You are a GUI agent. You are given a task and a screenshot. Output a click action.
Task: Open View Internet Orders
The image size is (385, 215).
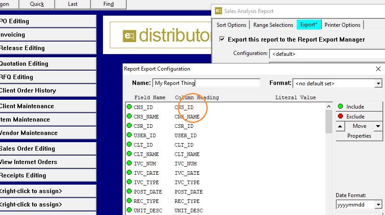pos(47,162)
